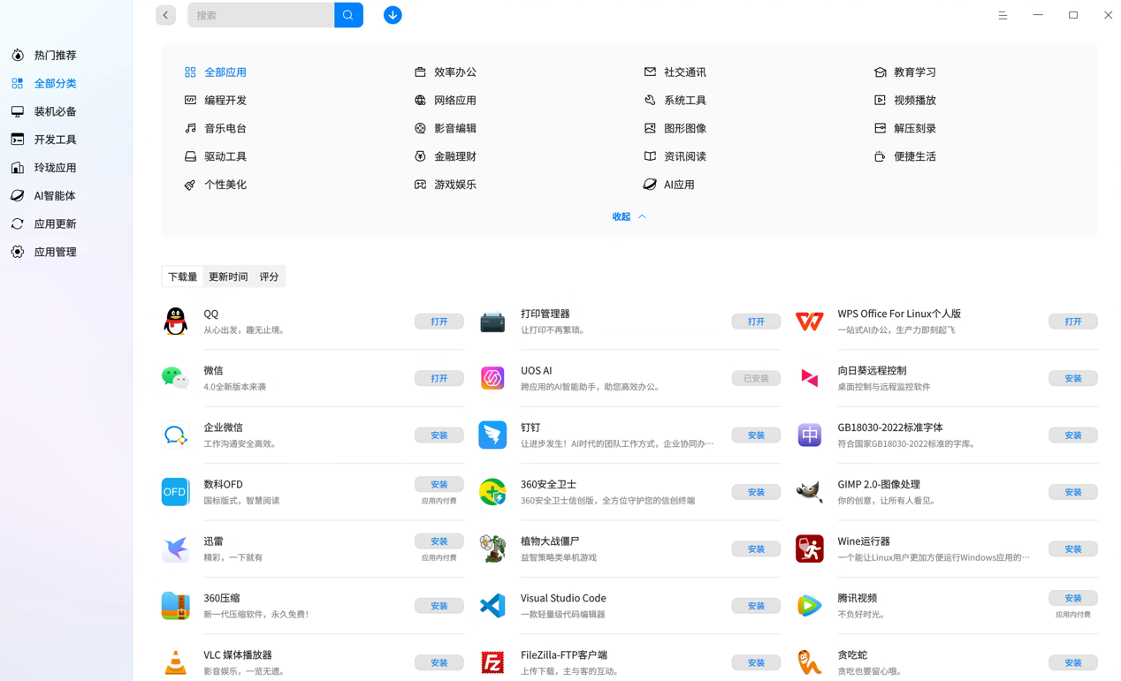Screen dimensions: 1121x681
Task: Open the 视频播放 category
Action: [905, 101]
